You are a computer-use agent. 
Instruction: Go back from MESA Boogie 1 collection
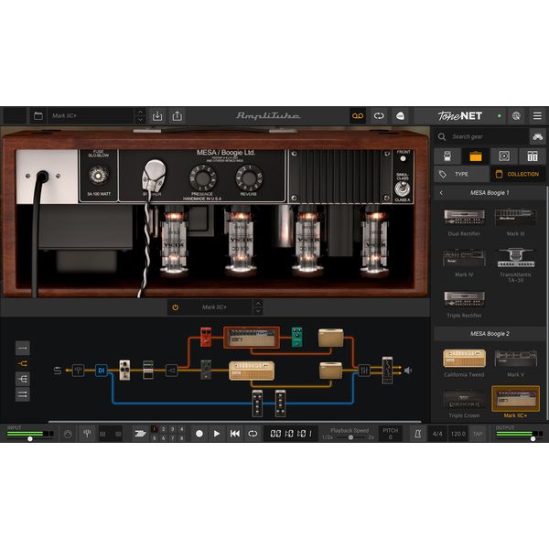coord(442,193)
